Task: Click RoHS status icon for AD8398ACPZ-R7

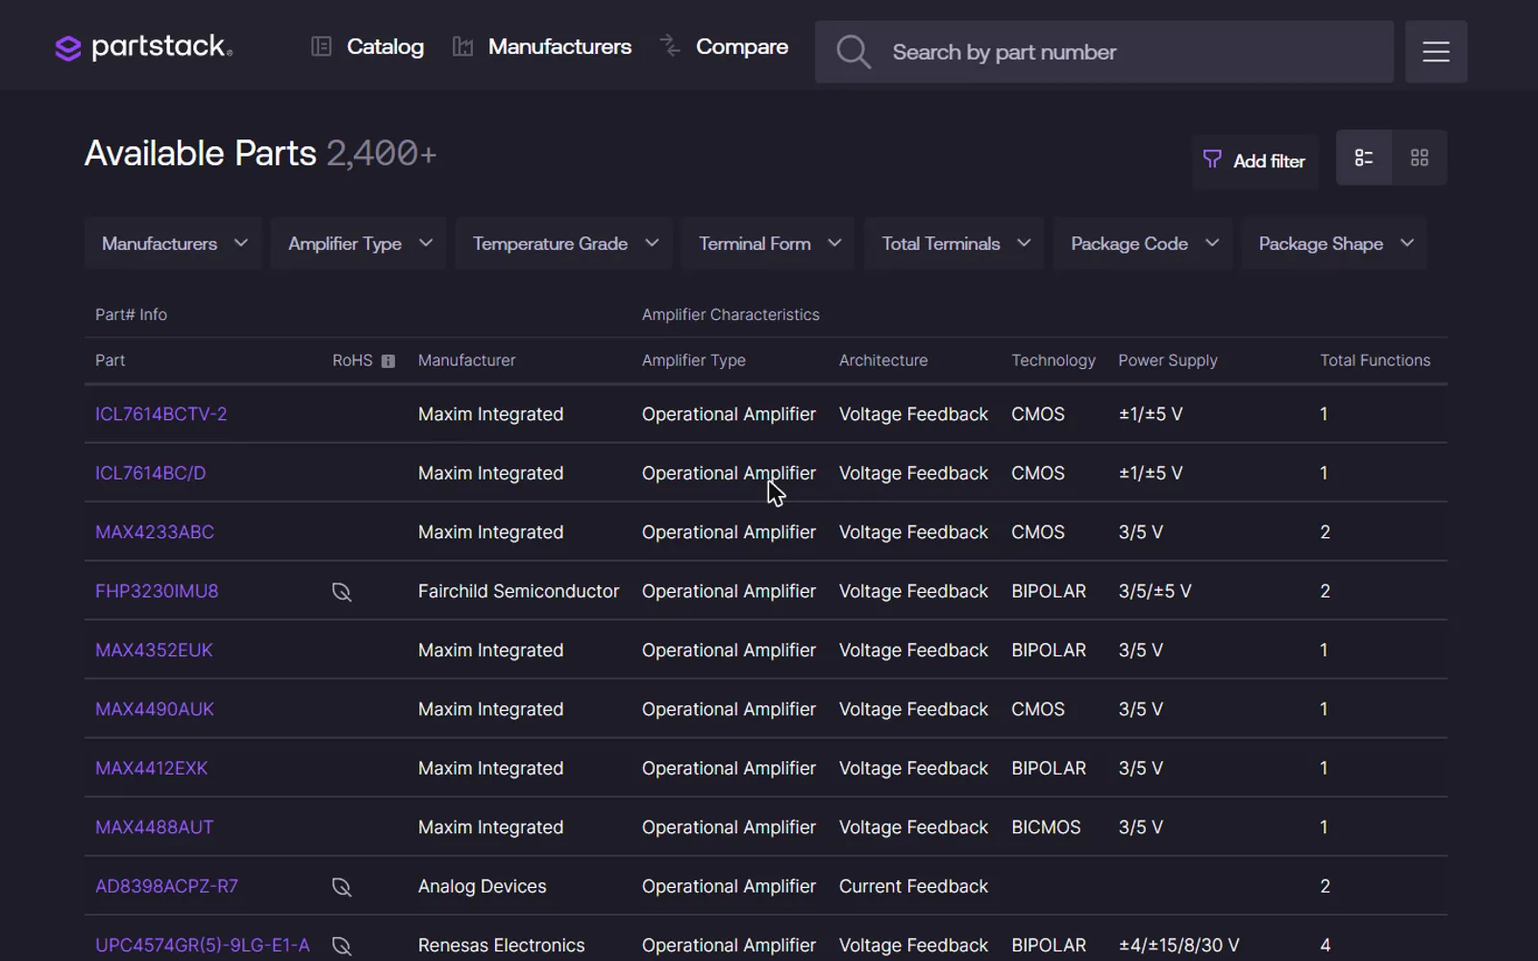Action: pyautogui.click(x=341, y=887)
